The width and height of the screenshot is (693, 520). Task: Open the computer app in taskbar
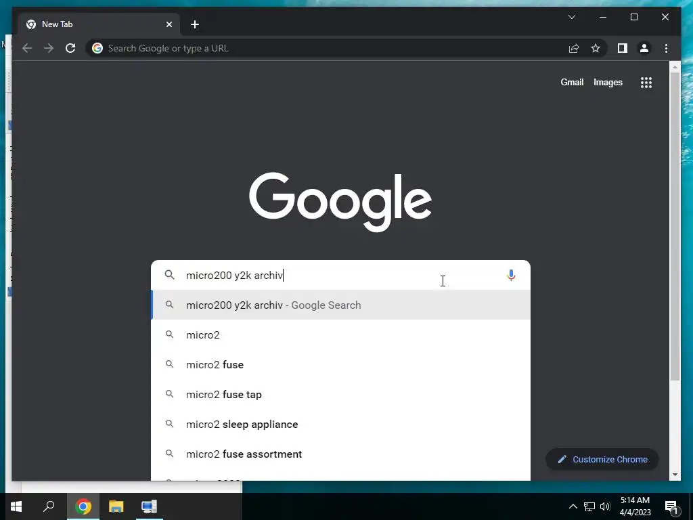tap(150, 506)
